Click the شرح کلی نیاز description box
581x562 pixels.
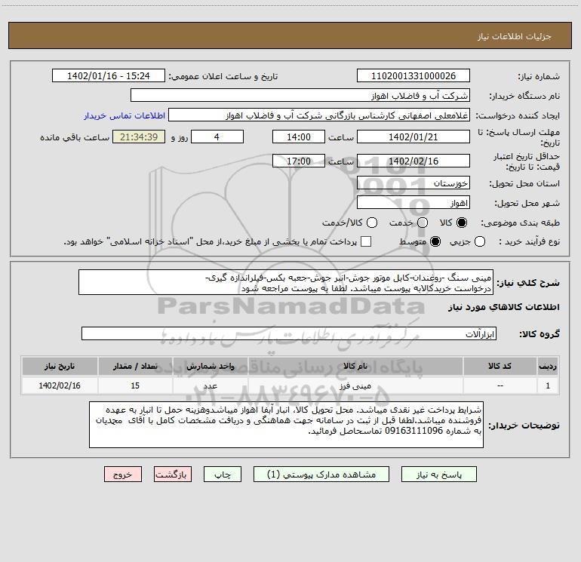[x=286, y=283]
